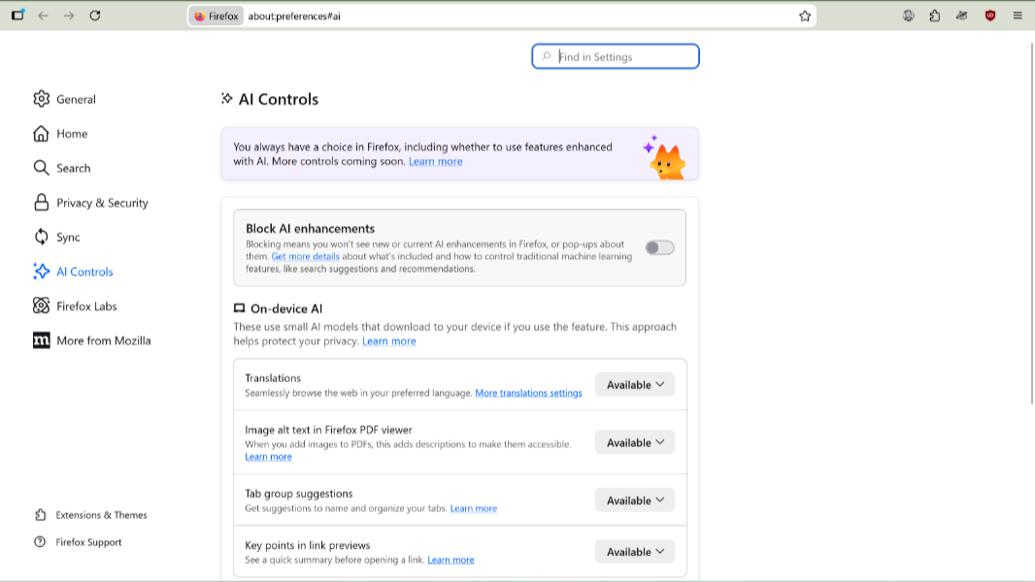This screenshot has width=1035, height=582.
Task: Click the Firefox Labs flask icon
Action: 41,306
